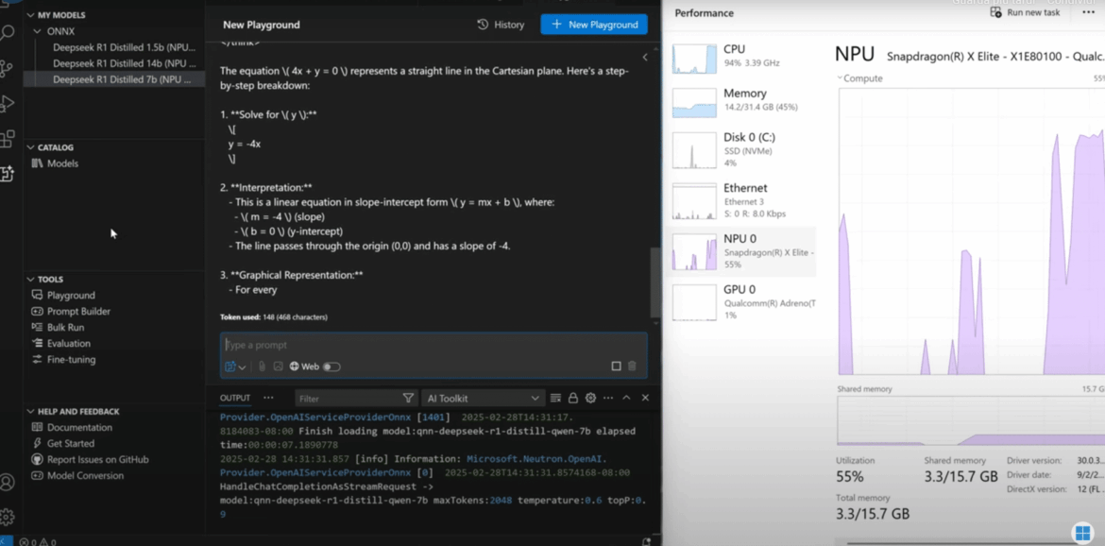
Task: Open the Manage gear in activity bar
Action: click(x=8, y=517)
